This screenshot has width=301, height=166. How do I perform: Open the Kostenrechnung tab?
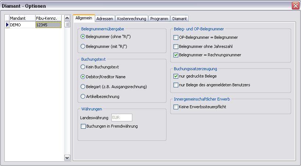[x=132, y=19]
